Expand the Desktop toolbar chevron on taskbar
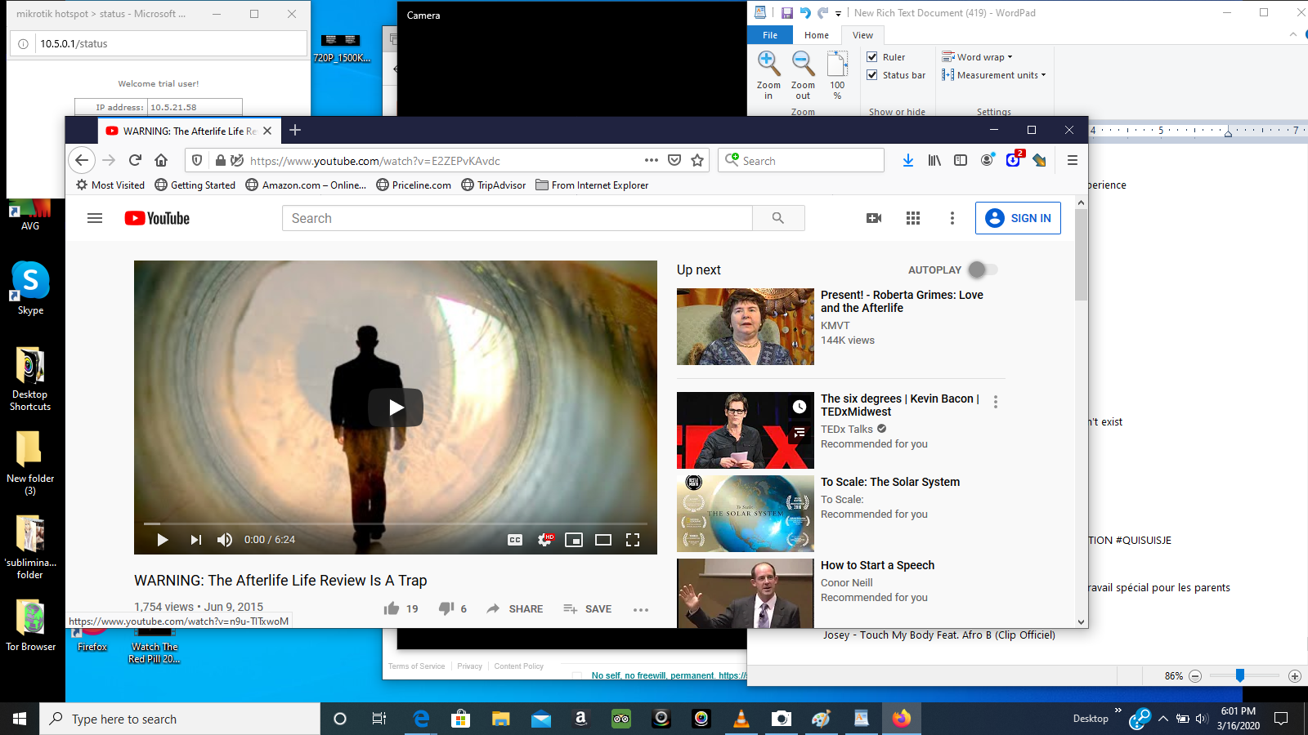The height and width of the screenshot is (735, 1308). (1118, 711)
